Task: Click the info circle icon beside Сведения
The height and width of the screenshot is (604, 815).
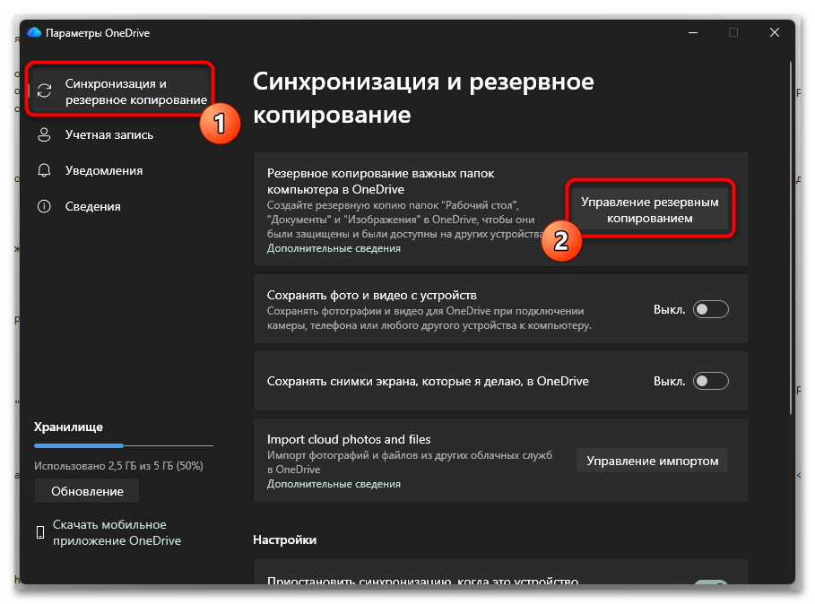Action: coord(44,206)
